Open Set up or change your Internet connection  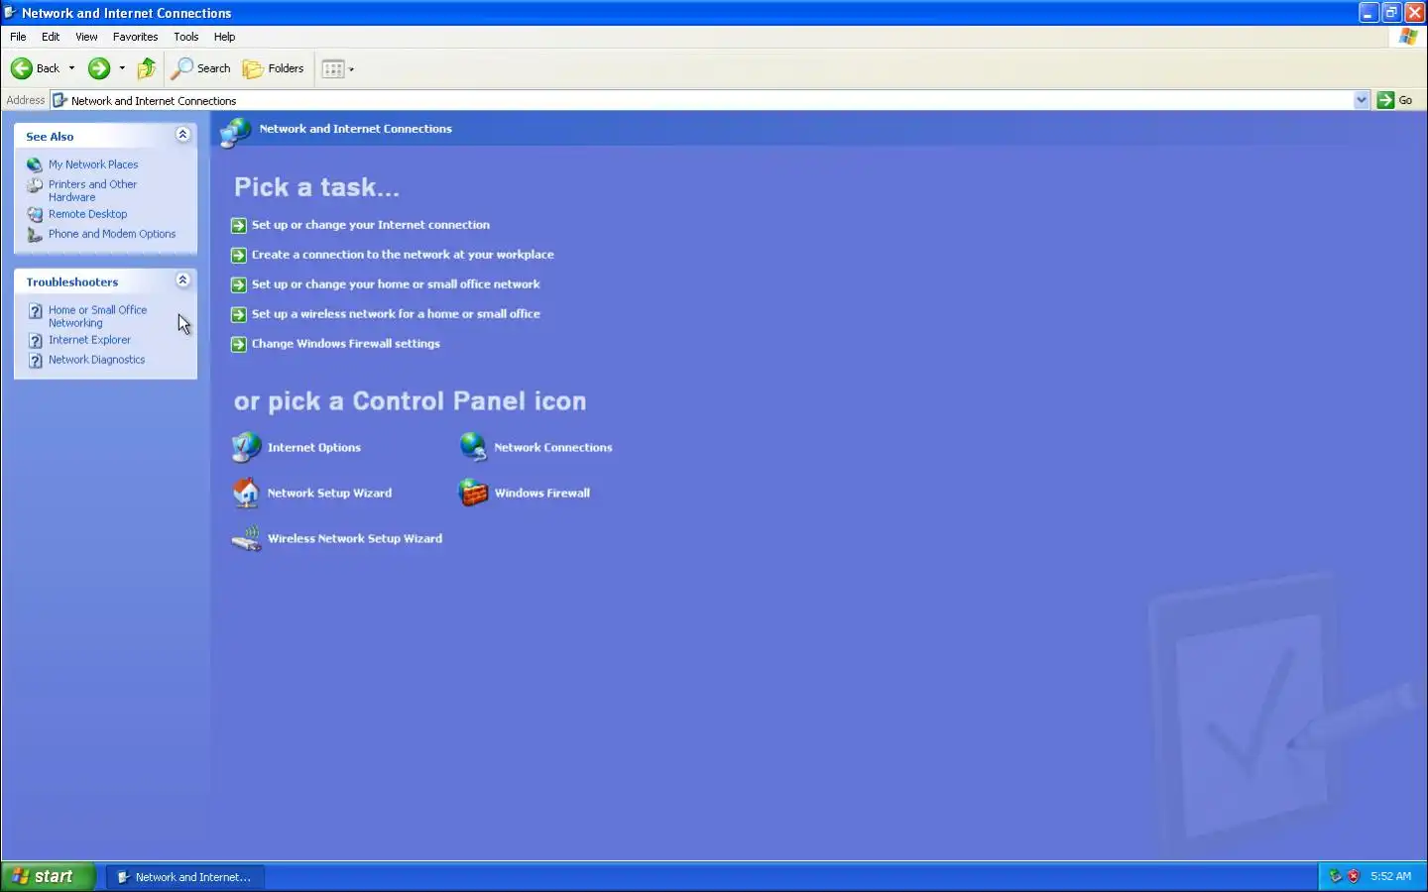click(x=371, y=225)
